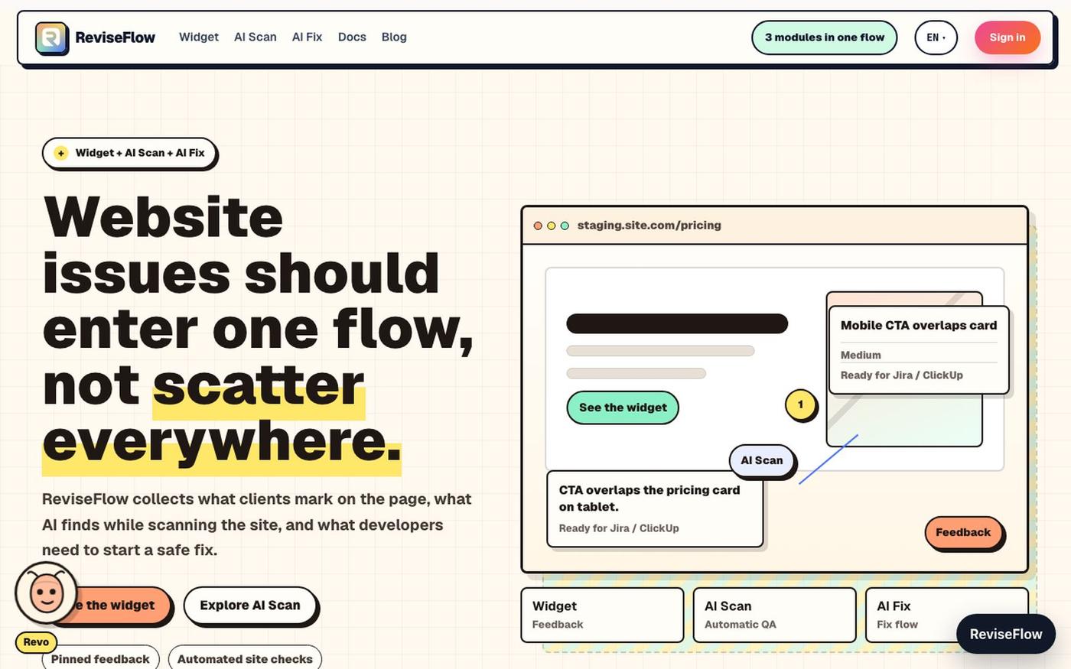Click the ReviseFlow logo icon
The width and height of the screenshot is (1071, 669).
(51, 37)
